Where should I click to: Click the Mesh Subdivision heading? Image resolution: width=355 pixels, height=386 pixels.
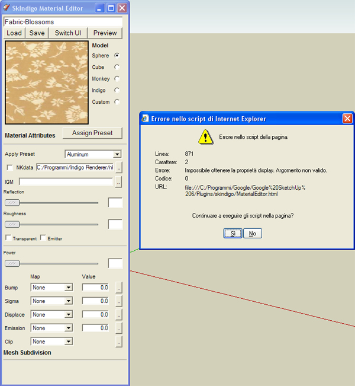[27, 353]
